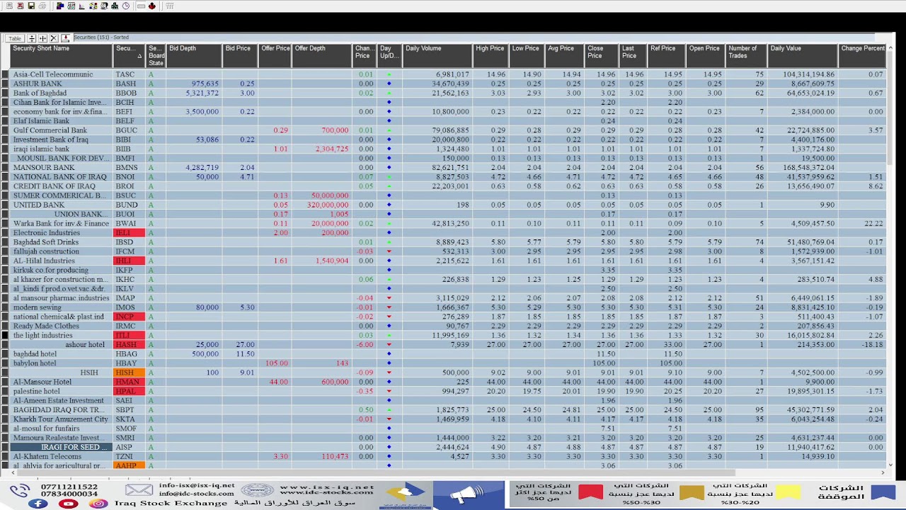Click the blue suspended-companies legend swatch
Image resolution: width=906 pixels, height=510 pixels.
pos(883,492)
